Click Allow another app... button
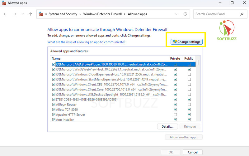The width and height of the screenshot is (249, 156). click(184, 137)
